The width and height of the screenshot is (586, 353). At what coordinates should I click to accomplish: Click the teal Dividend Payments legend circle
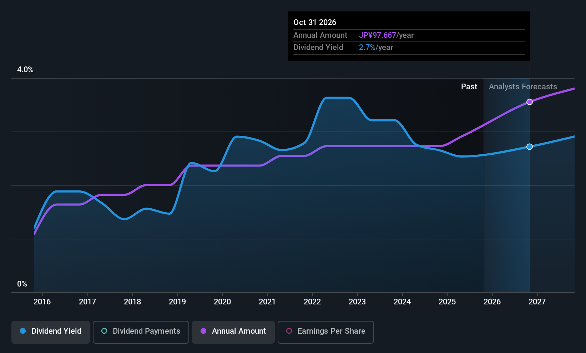(x=104, y=331)
